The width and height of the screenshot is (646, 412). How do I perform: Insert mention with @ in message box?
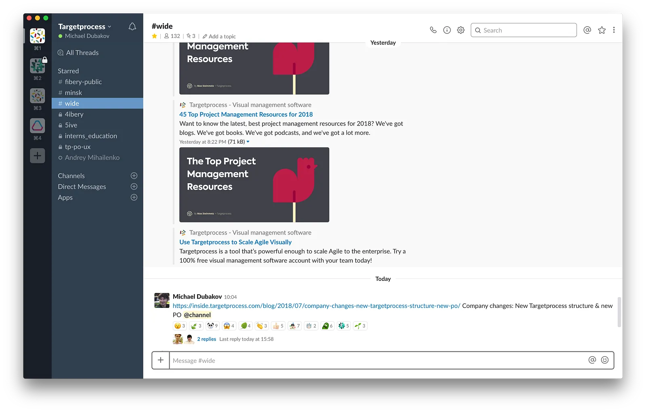pyautogui.click(x=592, y=360)
